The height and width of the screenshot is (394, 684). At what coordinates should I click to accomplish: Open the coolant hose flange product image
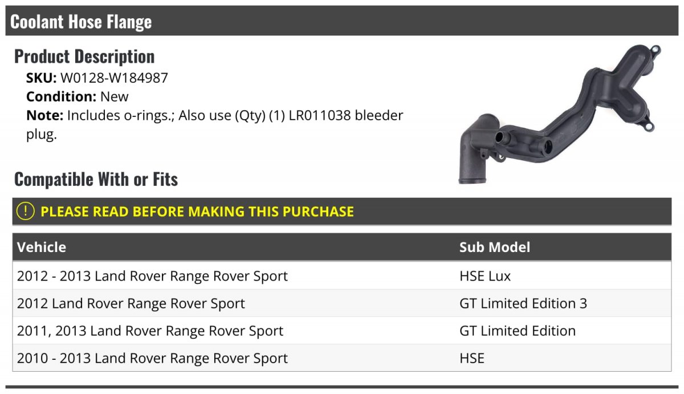click(x=560, y=114)
